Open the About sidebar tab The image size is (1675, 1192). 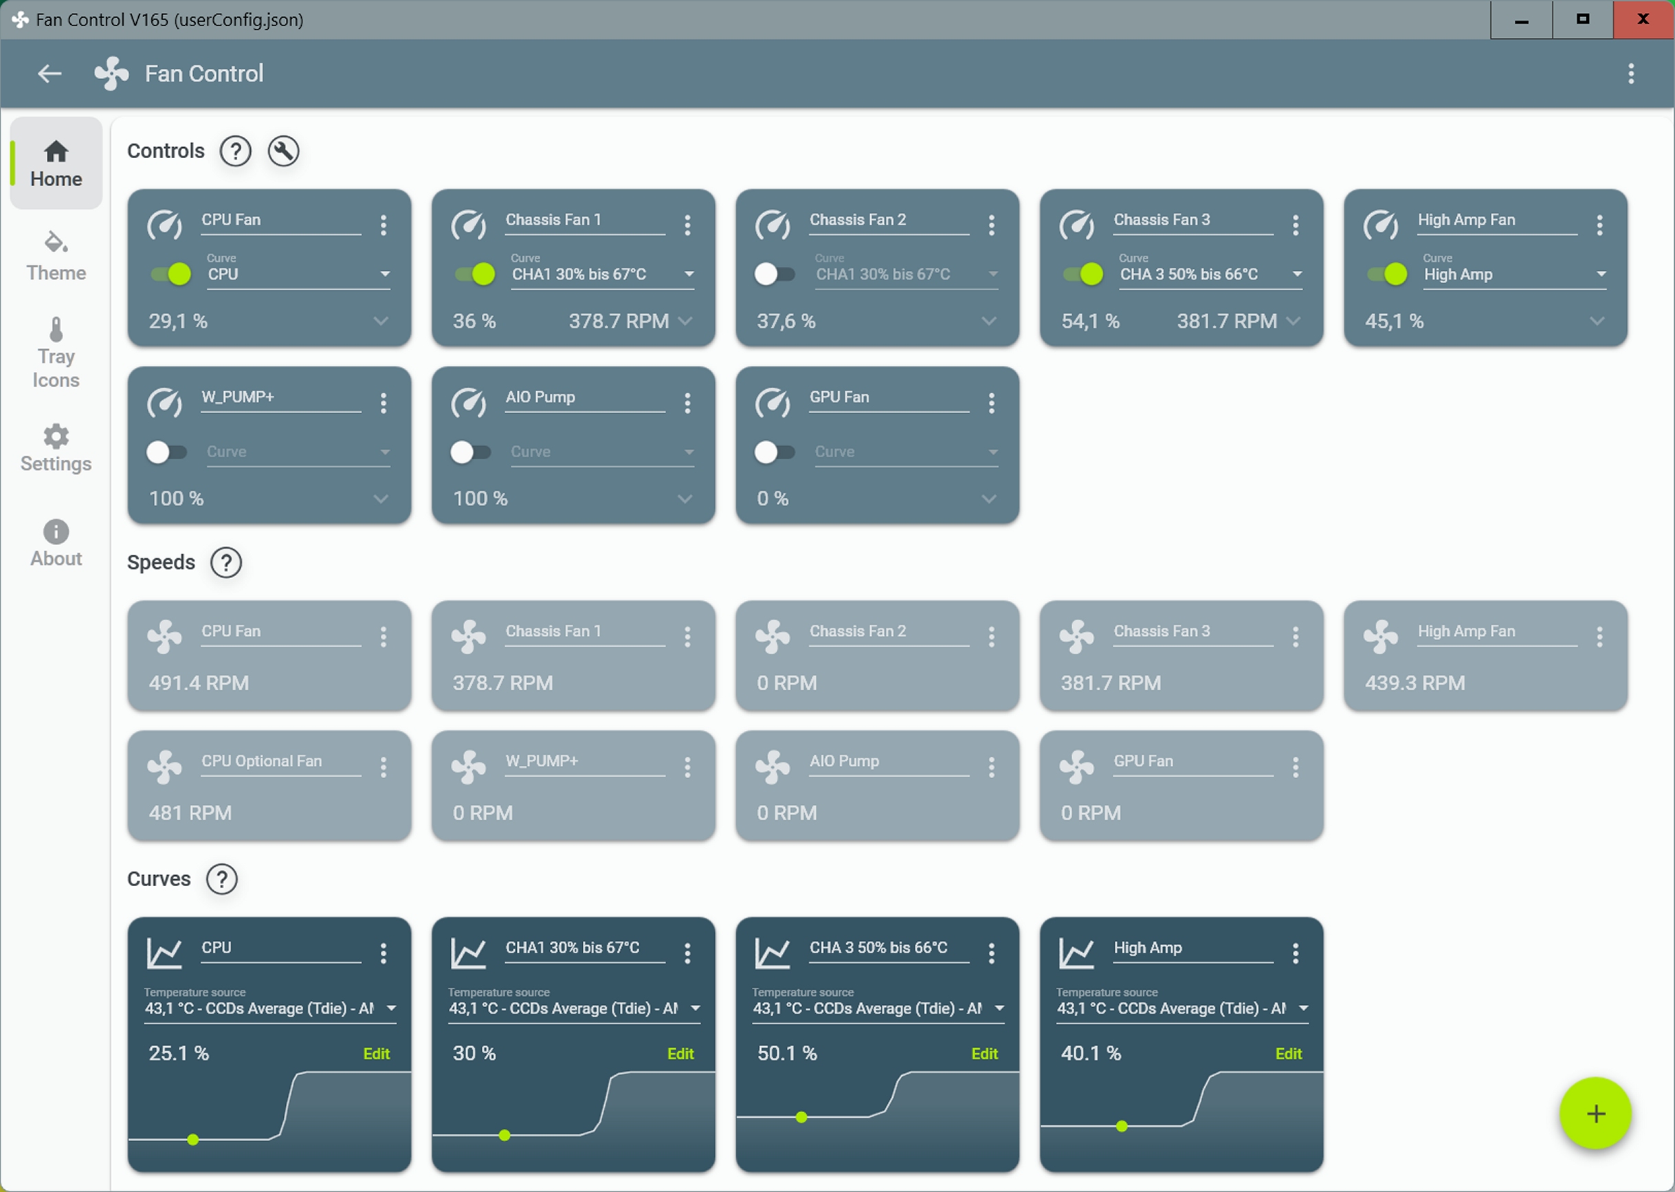[x=56, y=543]
